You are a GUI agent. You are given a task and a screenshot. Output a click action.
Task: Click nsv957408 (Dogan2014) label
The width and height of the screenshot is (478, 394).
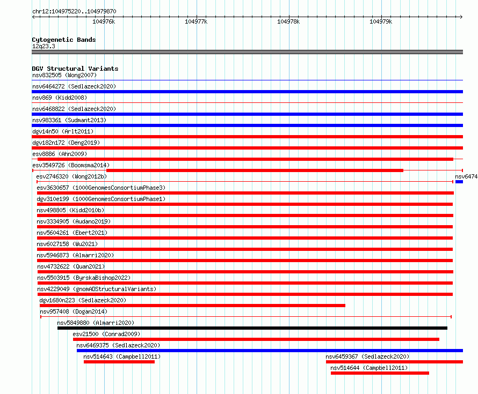74,311
